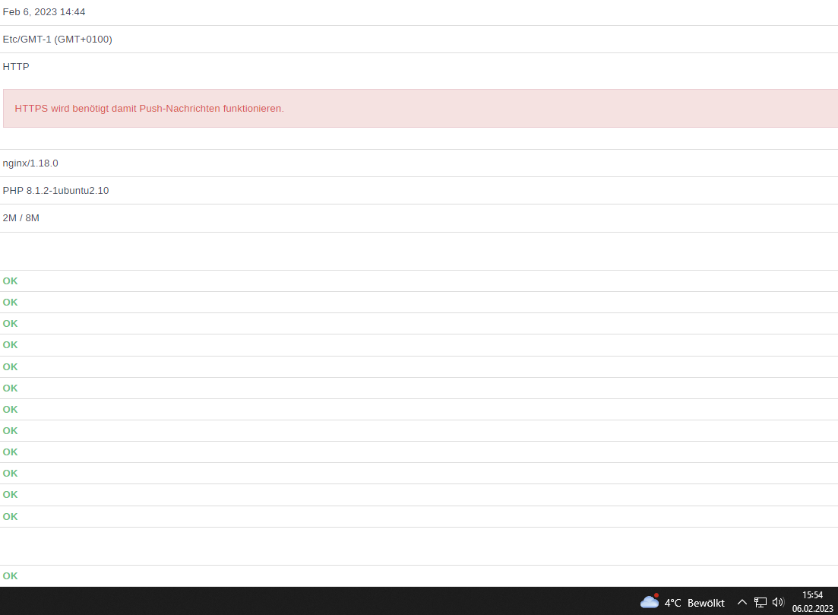
Task: Open the clock showing 15:54 06.02.2023
Action: [812, 601]
